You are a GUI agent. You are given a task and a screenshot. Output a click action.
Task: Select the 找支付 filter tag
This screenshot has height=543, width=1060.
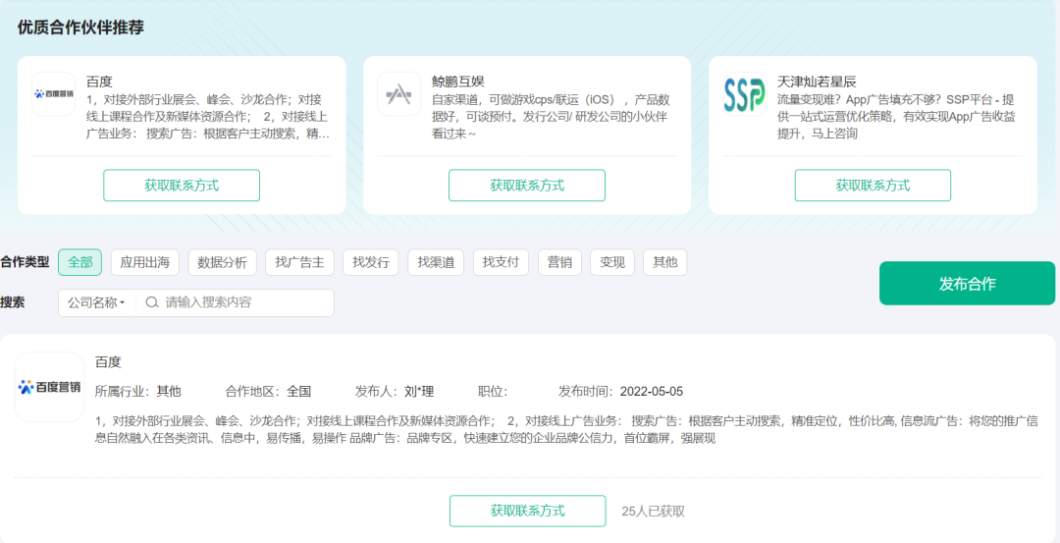coord(501,262)
